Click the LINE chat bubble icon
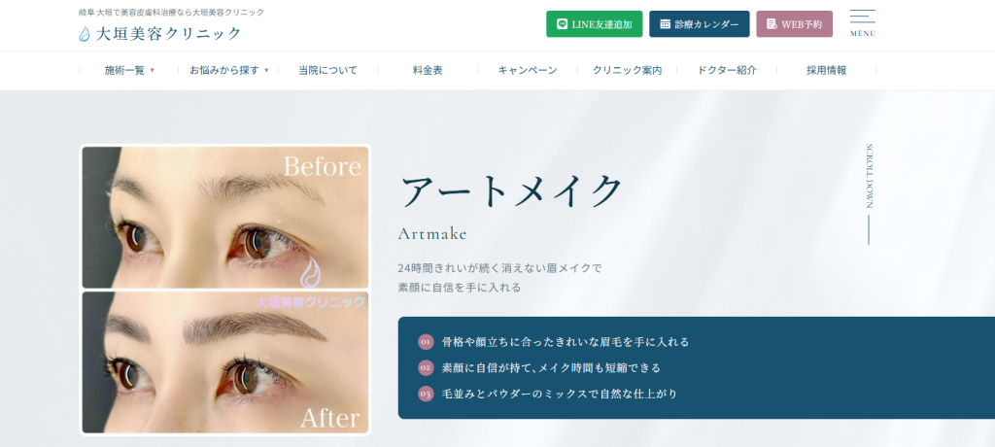The width and height of the screenshot is (995, 447). point(562,24)
